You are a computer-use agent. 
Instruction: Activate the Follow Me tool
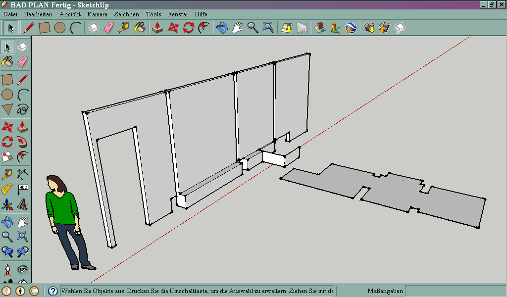(22, 142)
